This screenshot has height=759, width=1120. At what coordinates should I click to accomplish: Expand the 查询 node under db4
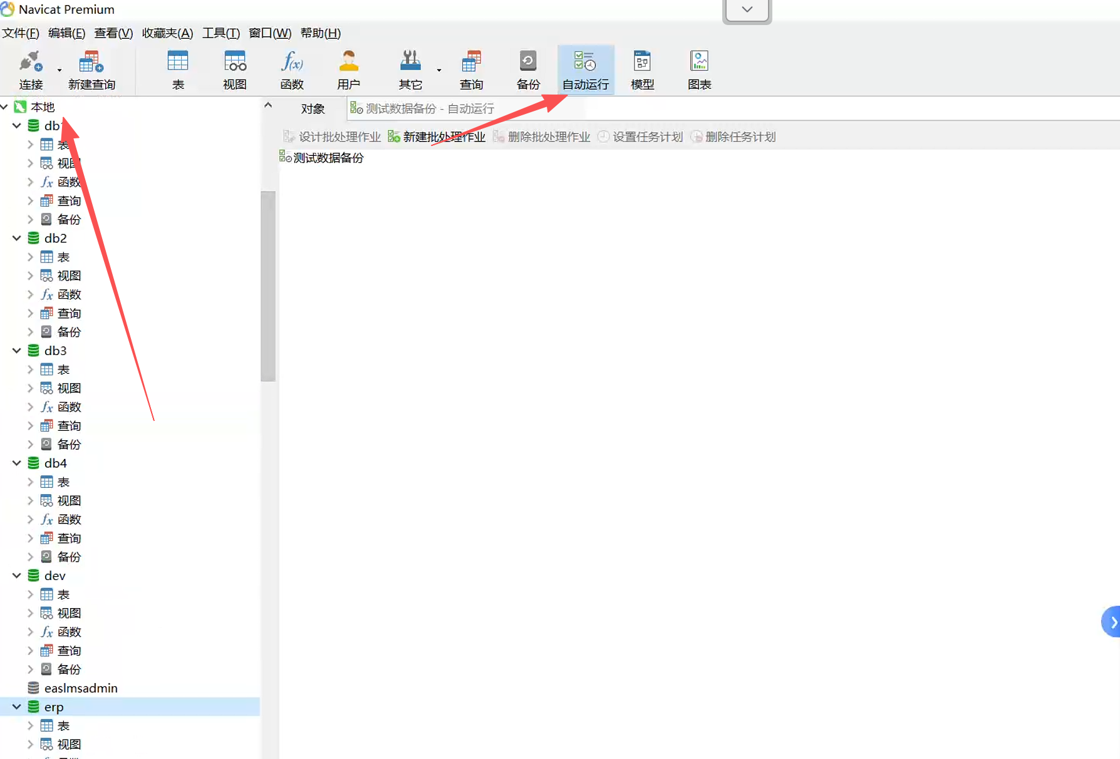click(30, 538)
